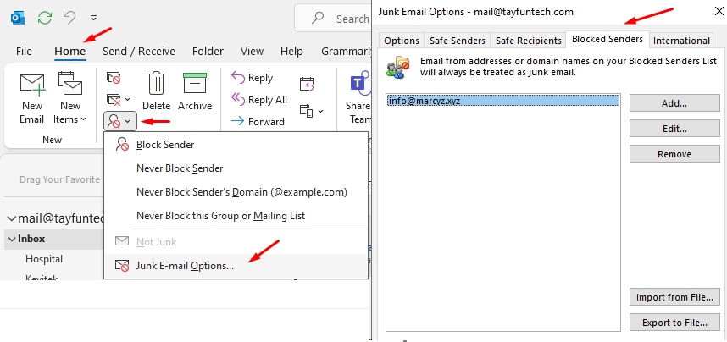
Task: Open the Clean Up dropdown arrow
Action: point(128,100)
